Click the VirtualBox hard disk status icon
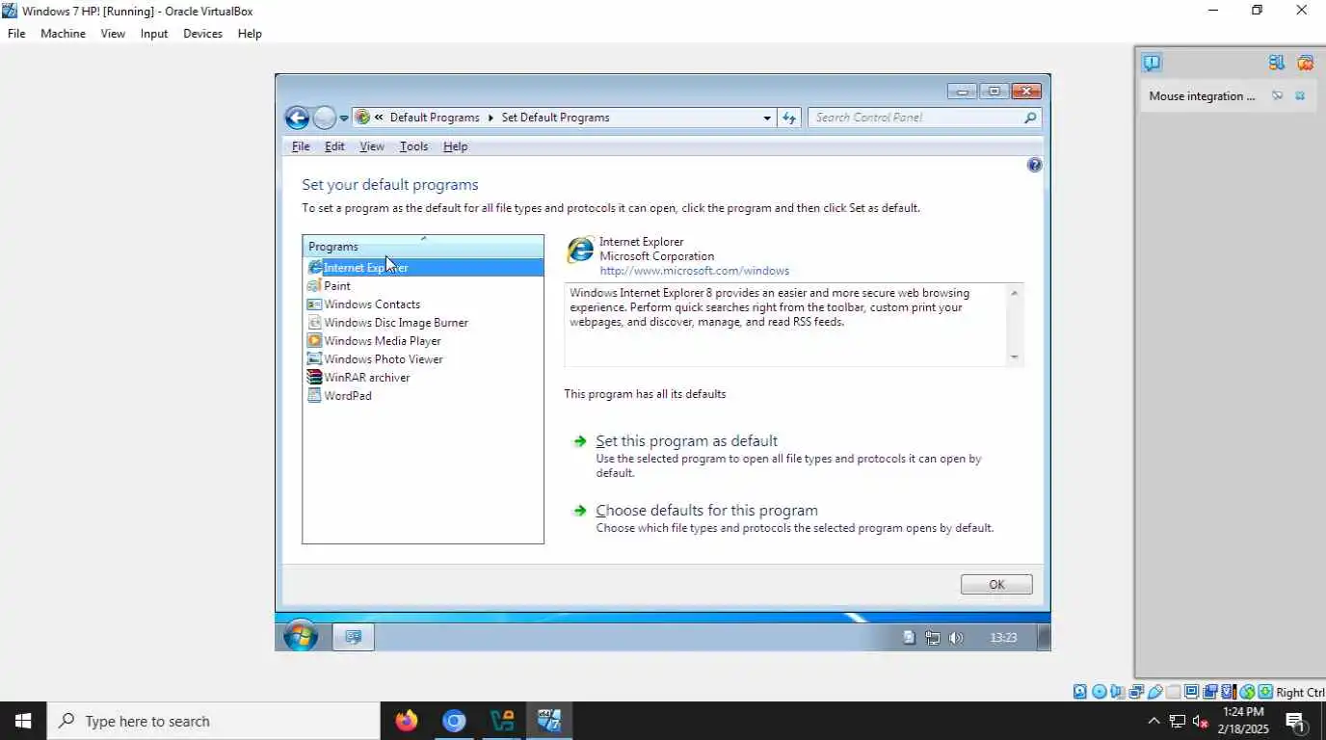Viewport: 1326px width, 740px height. pyautogui.click(x=1080, y=692)
